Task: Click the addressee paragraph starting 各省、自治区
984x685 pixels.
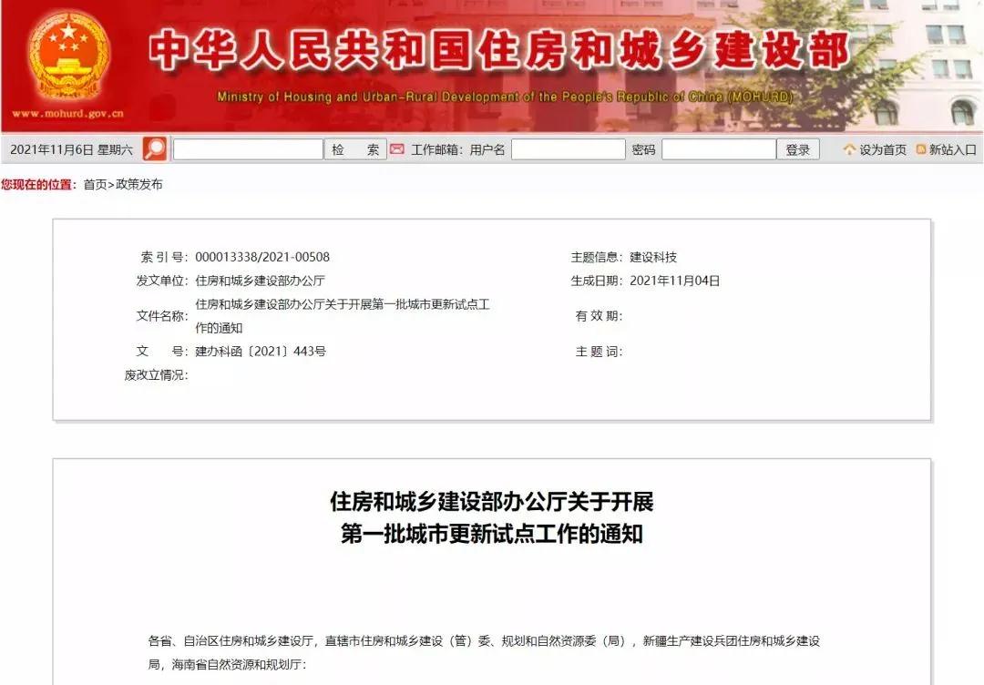Action: [x=484, y=652]
